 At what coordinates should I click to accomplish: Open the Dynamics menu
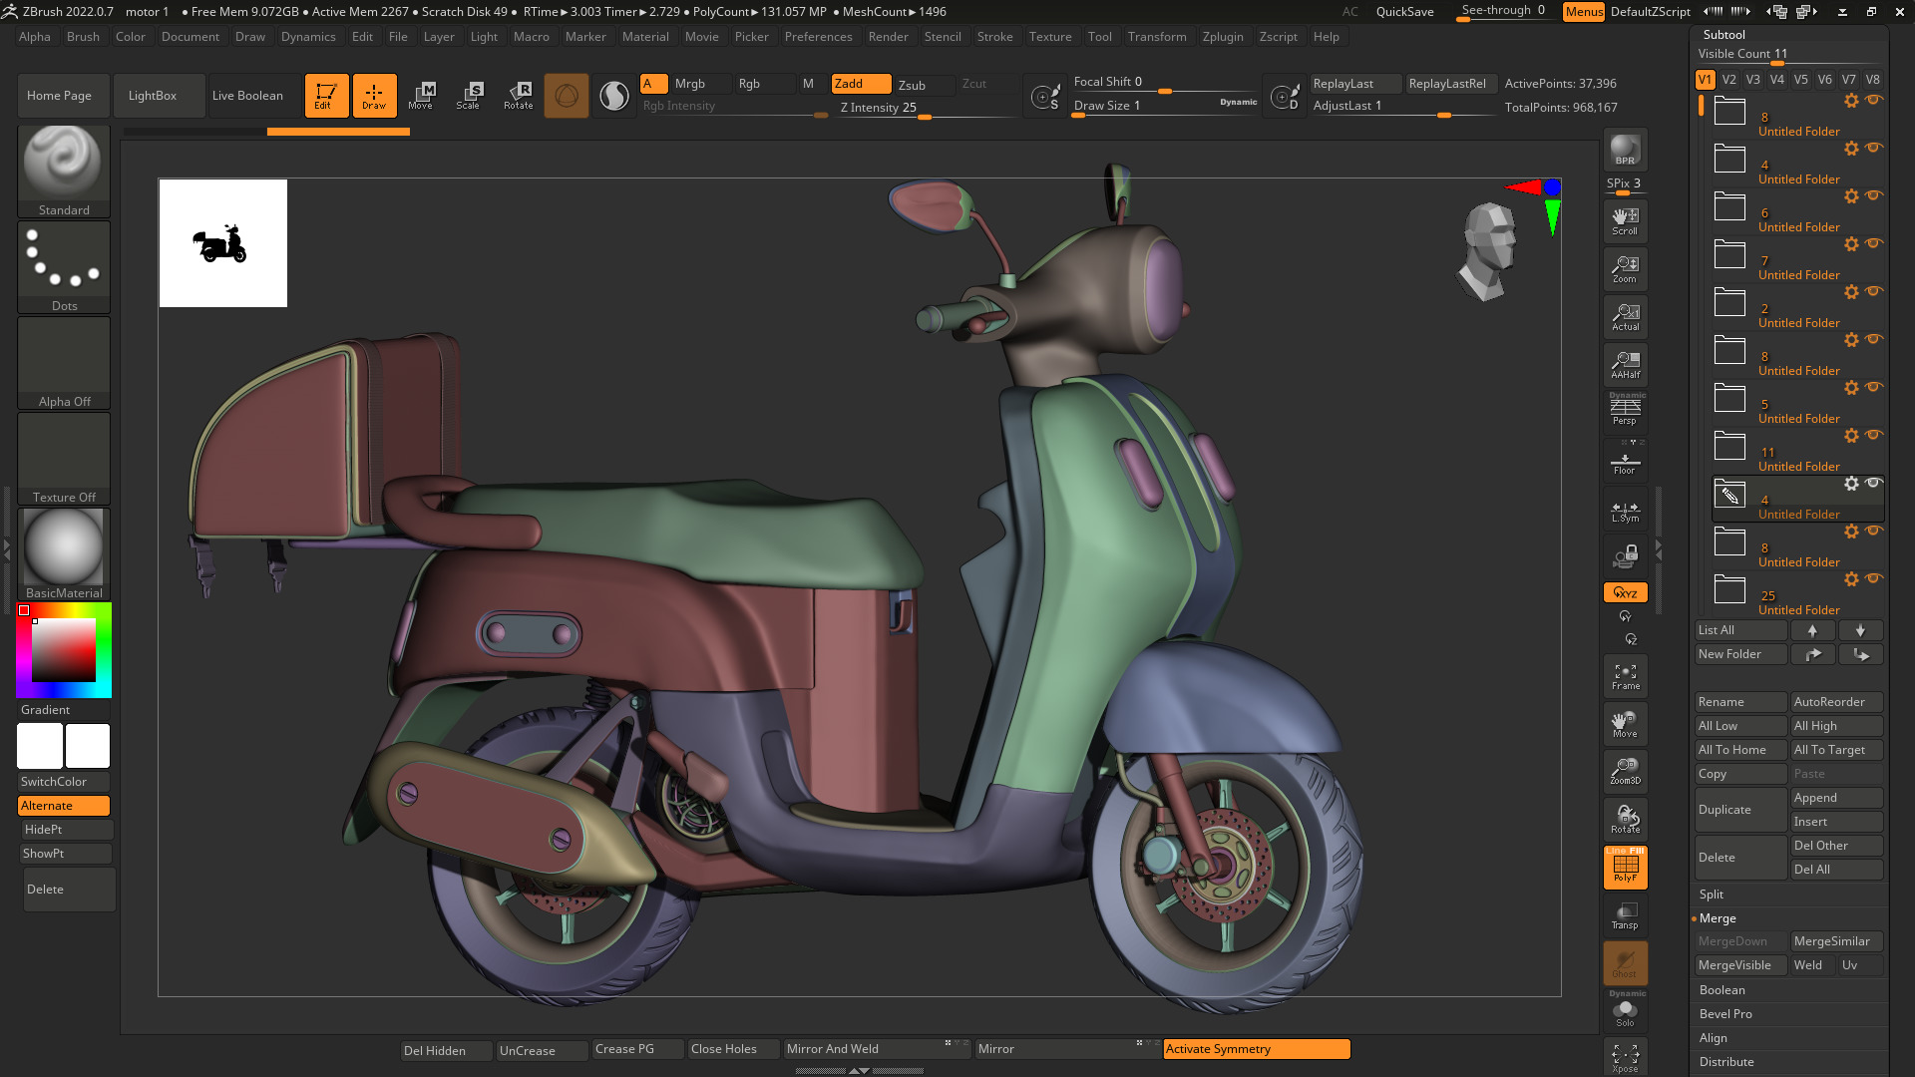pos(308,37)
